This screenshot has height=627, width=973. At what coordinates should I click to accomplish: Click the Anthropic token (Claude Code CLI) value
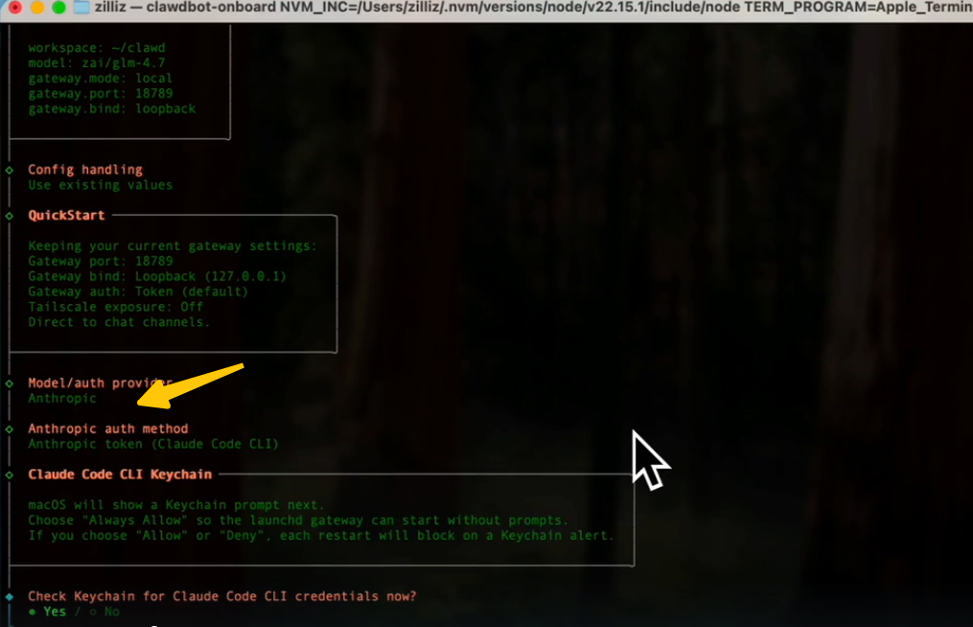pyautogui.click(x=152, y=444)
